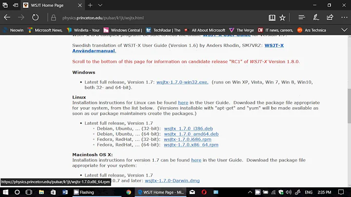The image size is (351, 197).
Task: Open Reading view book icon
Action: pyautogui.click(x=272, y=18)
